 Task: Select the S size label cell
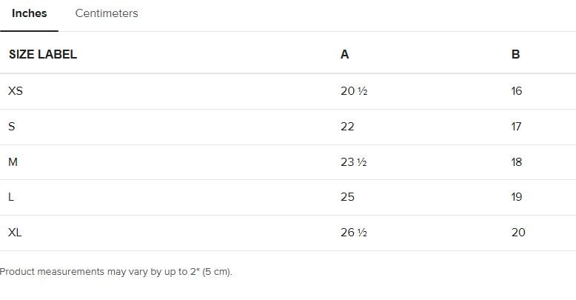click(x=12, y=127)
